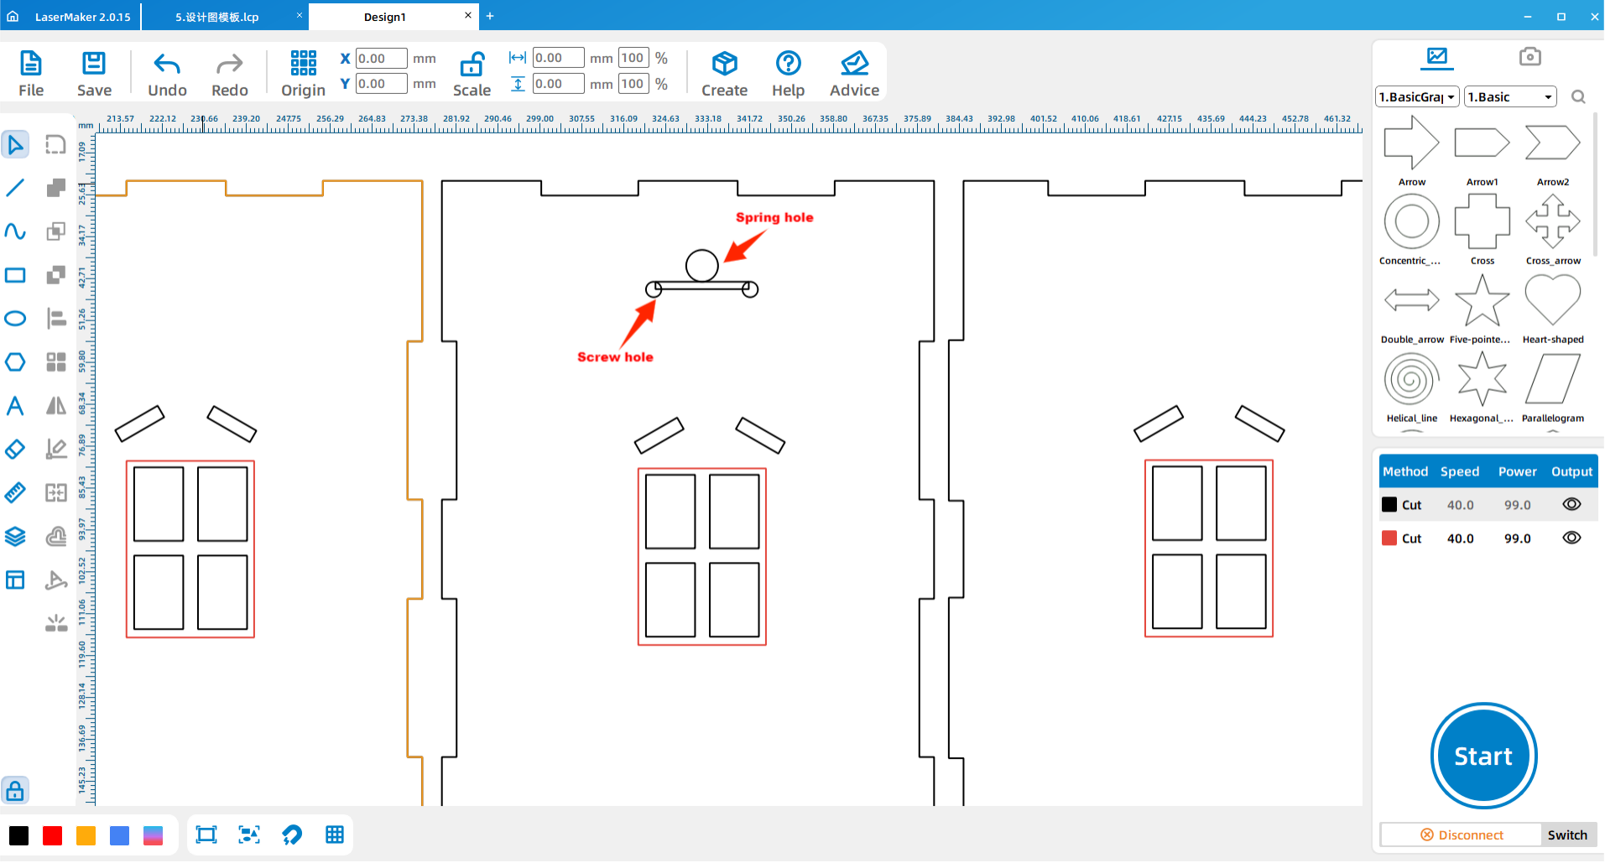
Task: Click the X position input field
Action: [x=382, y=58]
